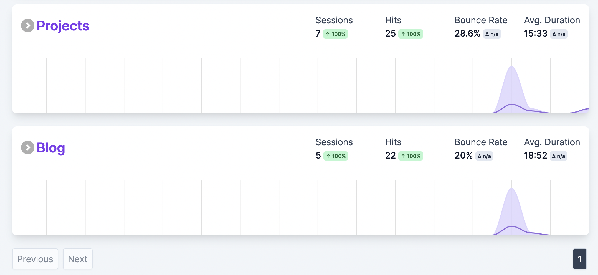Click Projects Bounce Rate n/a delta badge
The height and width of the screenshot is (275, 598).
(x=492, y=34)
